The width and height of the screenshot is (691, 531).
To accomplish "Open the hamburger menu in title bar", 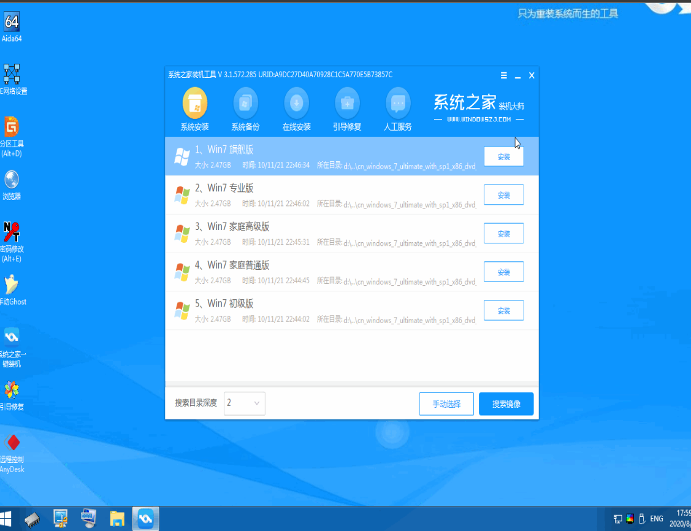I will pos(504,75).
